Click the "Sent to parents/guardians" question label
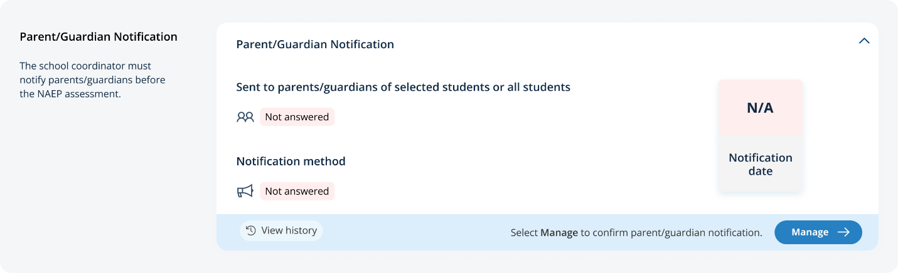Viewport: 898px width, 273px height. tap(403, 88)
